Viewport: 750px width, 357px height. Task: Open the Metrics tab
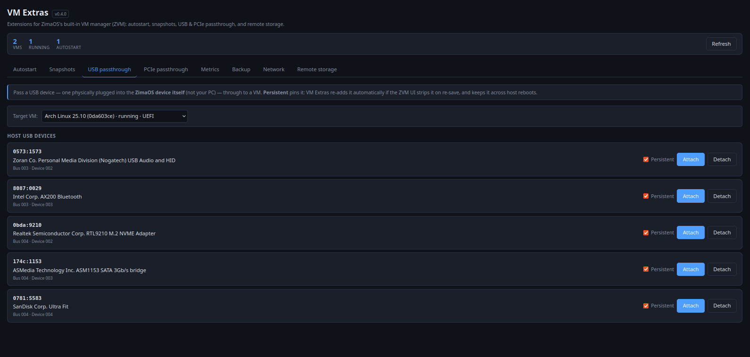pos(210,69)
